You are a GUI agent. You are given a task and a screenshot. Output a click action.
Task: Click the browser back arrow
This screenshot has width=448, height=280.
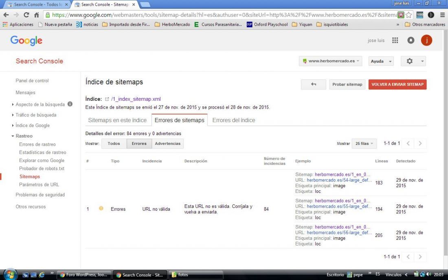[6, 15]
